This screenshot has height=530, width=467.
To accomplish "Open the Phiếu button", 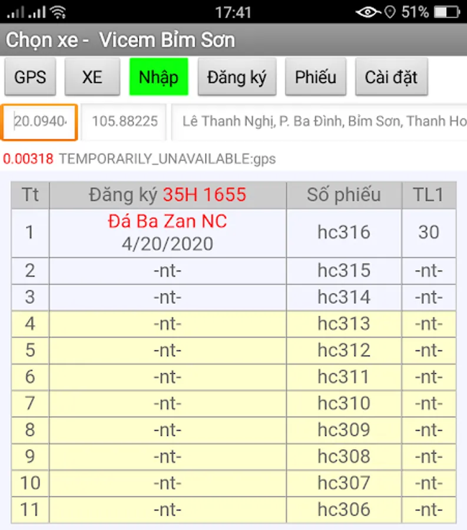I will point(316,77).
